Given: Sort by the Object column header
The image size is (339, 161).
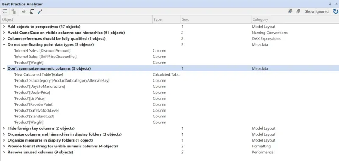Looking at the screenshot, I should click(x=76, y=19).
